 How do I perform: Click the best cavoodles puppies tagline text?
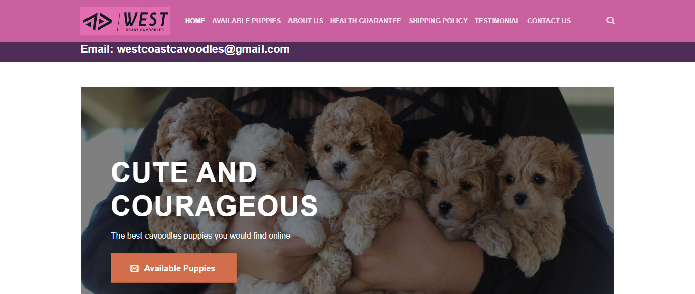pyautogui.click(x=200, y=236)
